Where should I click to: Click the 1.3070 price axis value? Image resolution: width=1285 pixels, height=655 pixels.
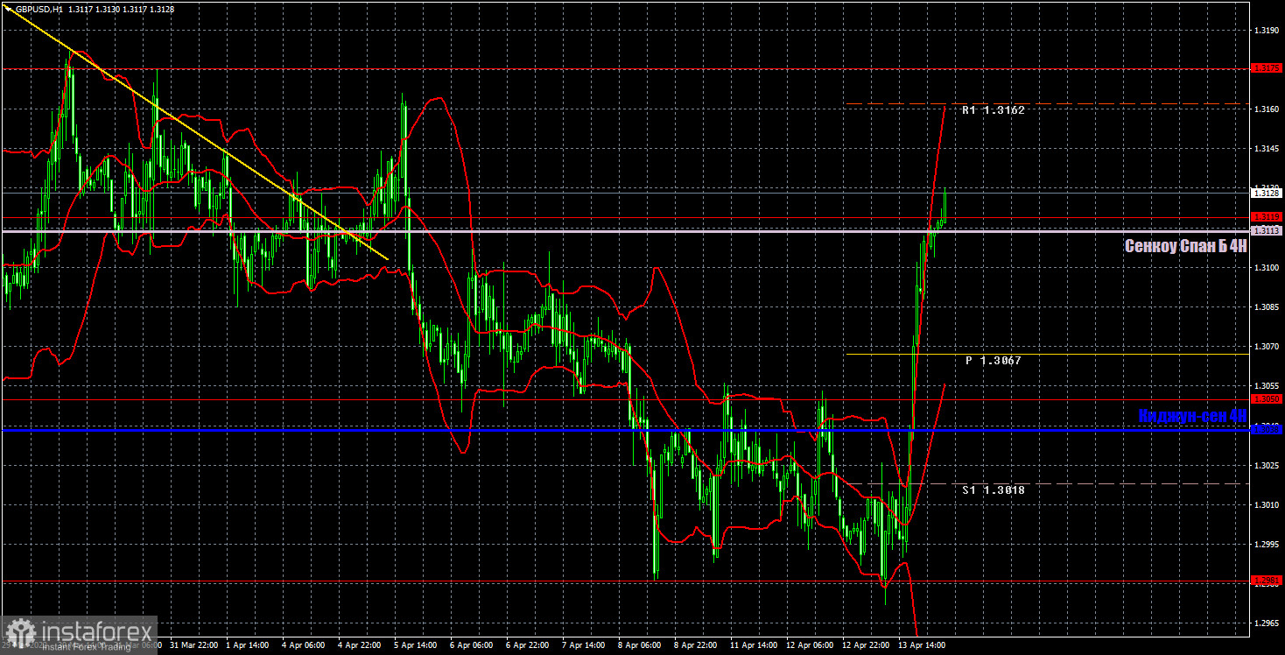coord(1267,347)
